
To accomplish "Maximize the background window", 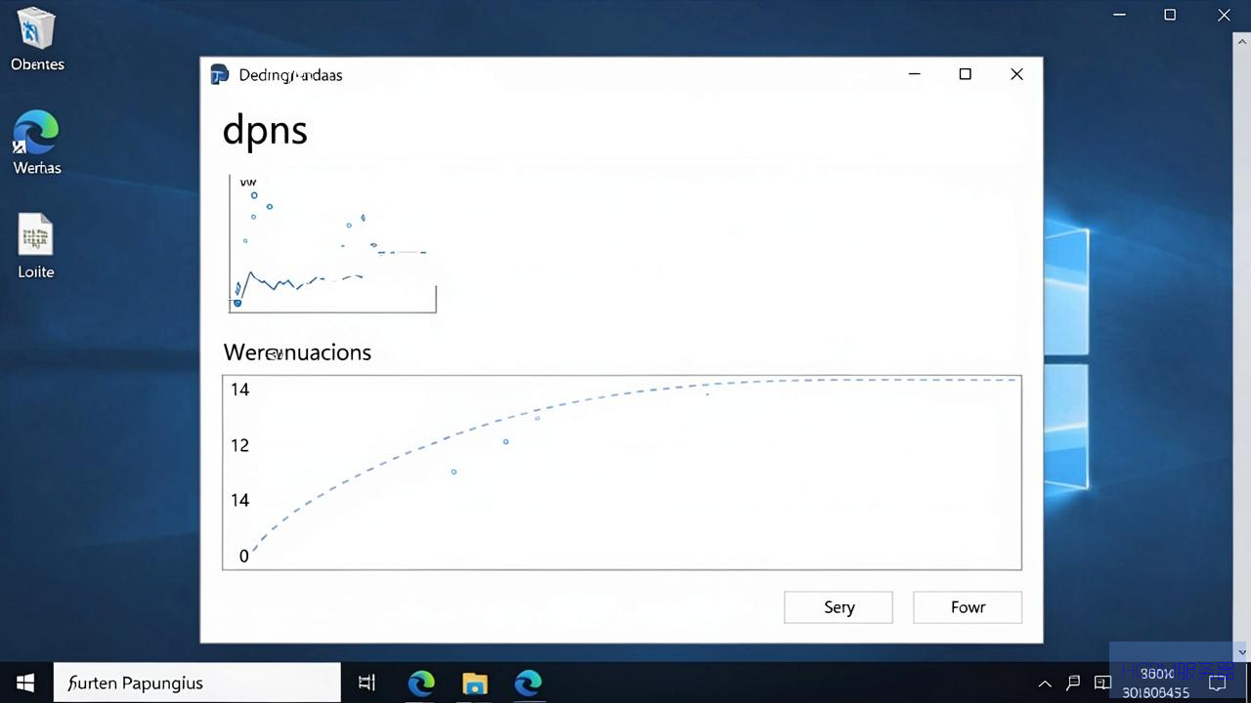I will (1170, 15).
